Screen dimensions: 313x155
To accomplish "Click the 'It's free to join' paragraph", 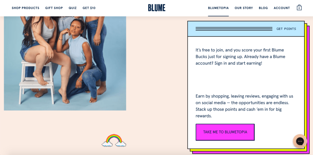I will click(240, 57).
